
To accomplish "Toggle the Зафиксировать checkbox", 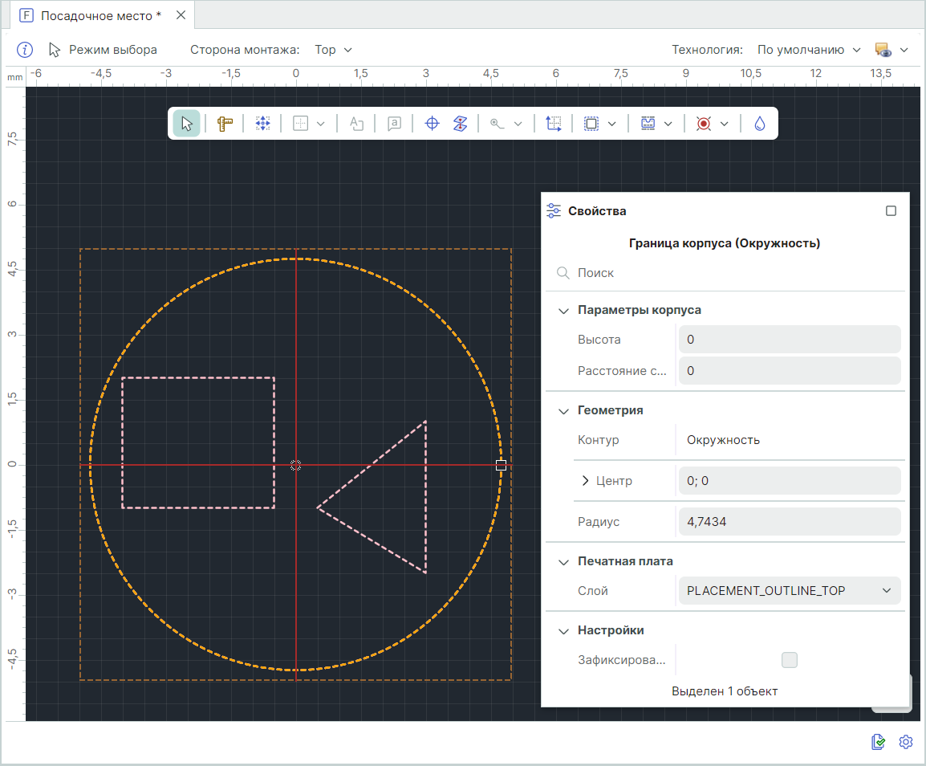I will [x=790, y=660].
